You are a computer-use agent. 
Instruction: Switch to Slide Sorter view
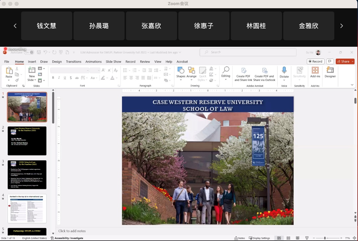pos(288,238)
